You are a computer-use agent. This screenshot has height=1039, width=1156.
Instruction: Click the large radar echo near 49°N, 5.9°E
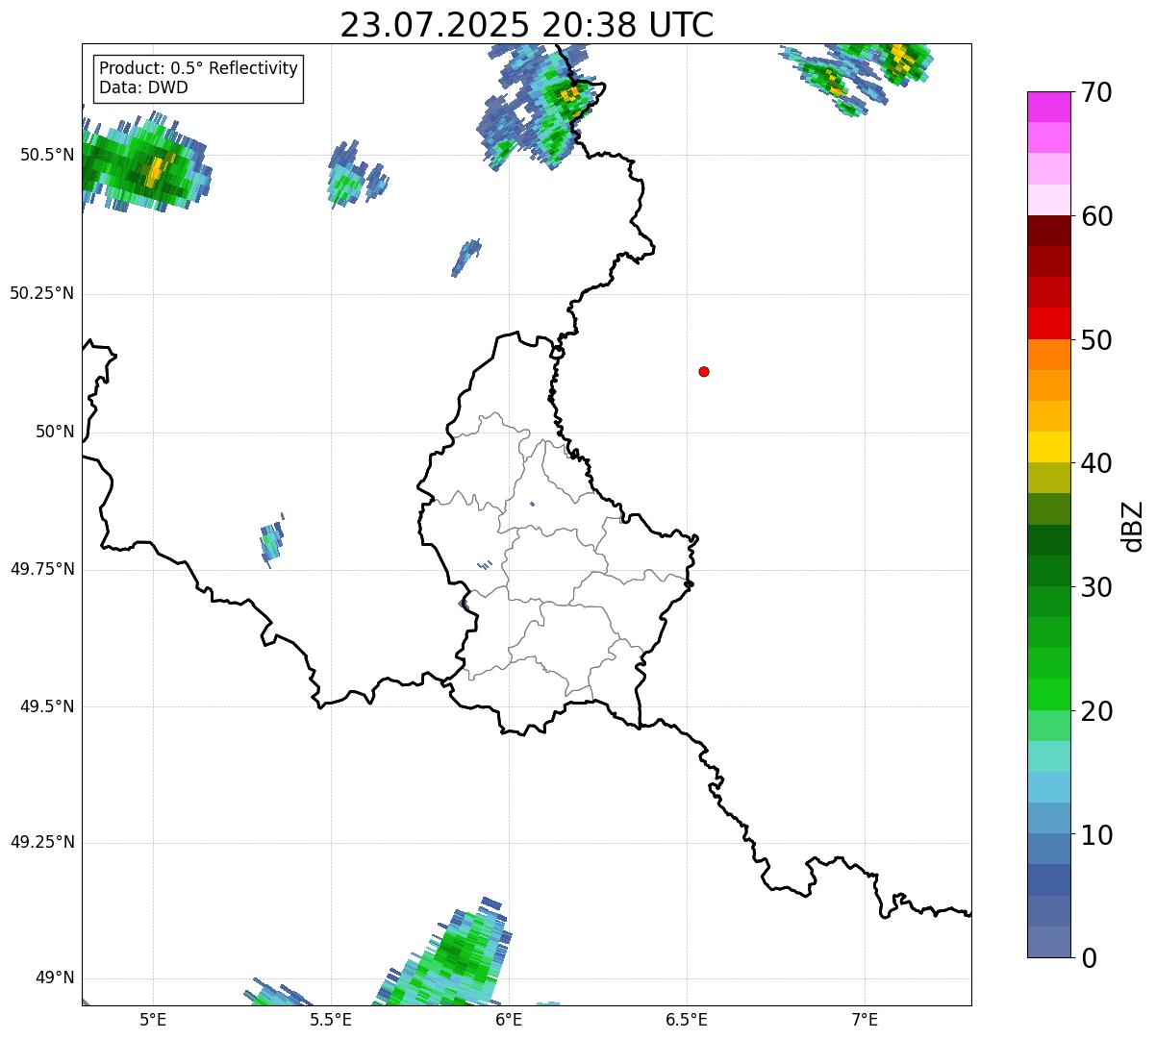click(447, 953)
